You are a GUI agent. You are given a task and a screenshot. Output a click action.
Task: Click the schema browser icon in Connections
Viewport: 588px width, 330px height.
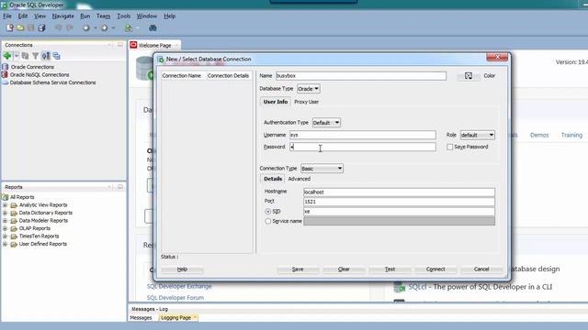coord(46,56)
